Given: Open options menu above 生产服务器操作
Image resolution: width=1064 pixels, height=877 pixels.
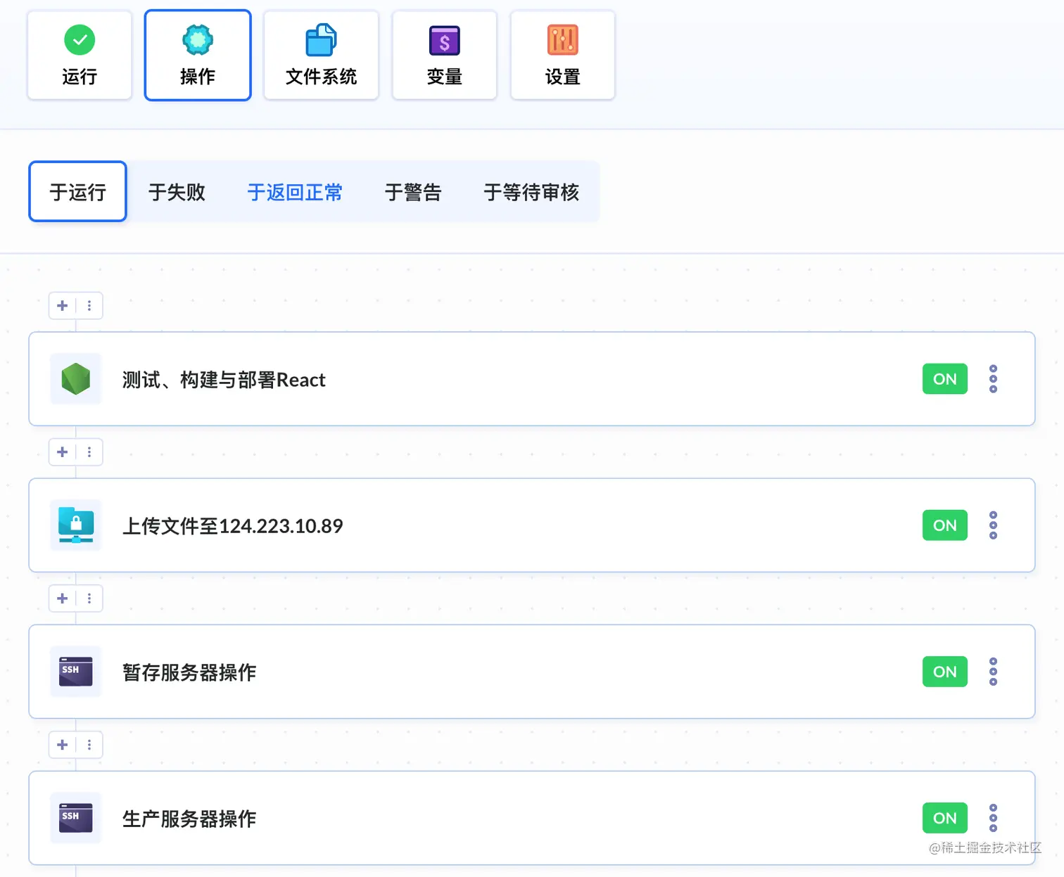Looking at the screenshot, I should click(89, 744).
